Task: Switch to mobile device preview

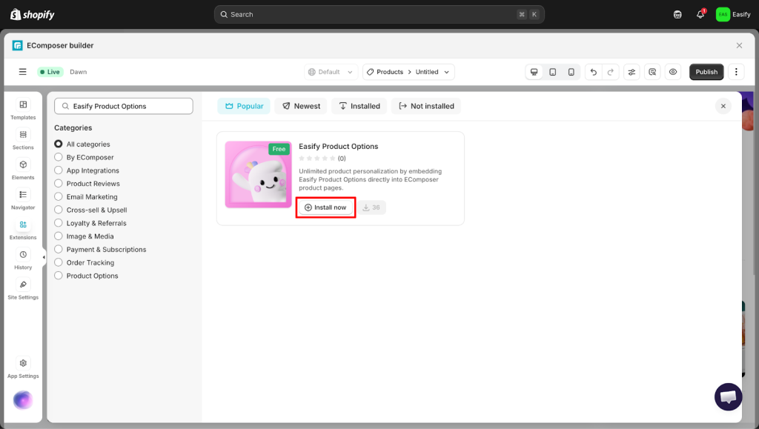Action: click(x=571, y=72)
